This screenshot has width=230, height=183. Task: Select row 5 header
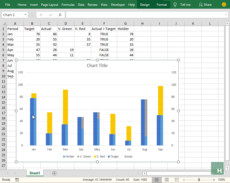(x=3, y=50)
